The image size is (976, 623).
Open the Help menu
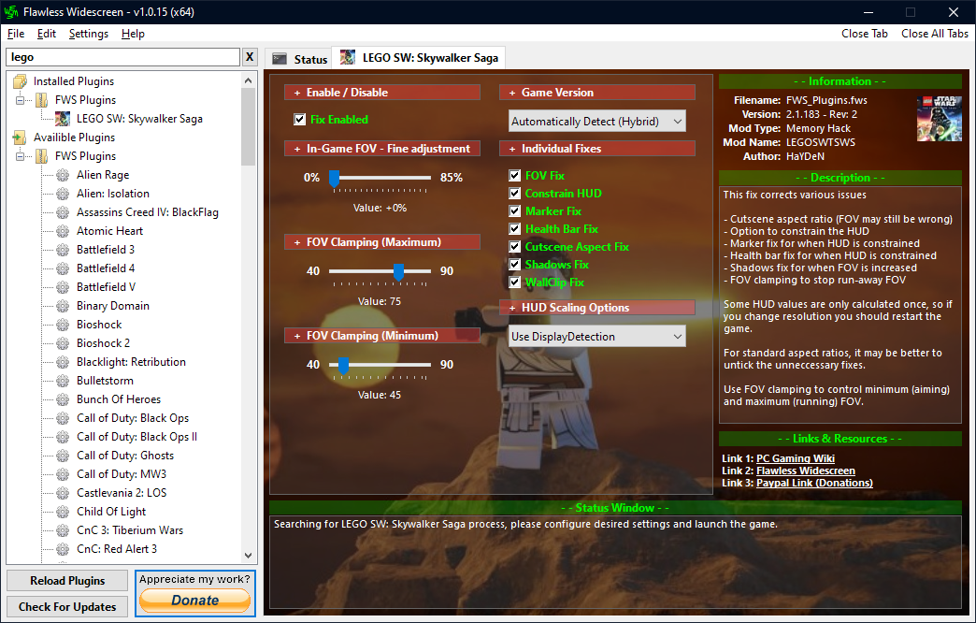click(133, 34)
